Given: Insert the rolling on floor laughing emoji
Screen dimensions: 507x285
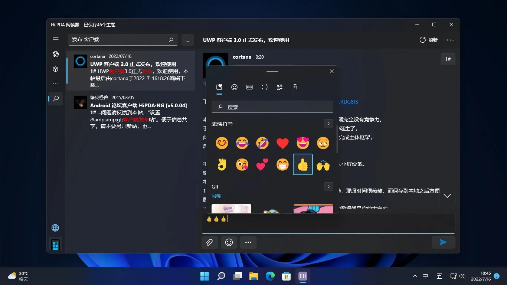Looking at the screenshot, I should (x=262, y=143).
